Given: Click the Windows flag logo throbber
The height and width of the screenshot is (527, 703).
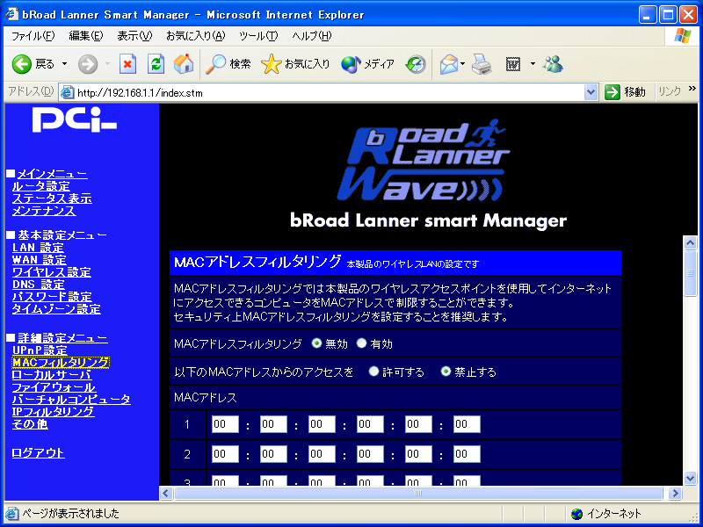Looking at the screenshot, I should click(682, 36).
